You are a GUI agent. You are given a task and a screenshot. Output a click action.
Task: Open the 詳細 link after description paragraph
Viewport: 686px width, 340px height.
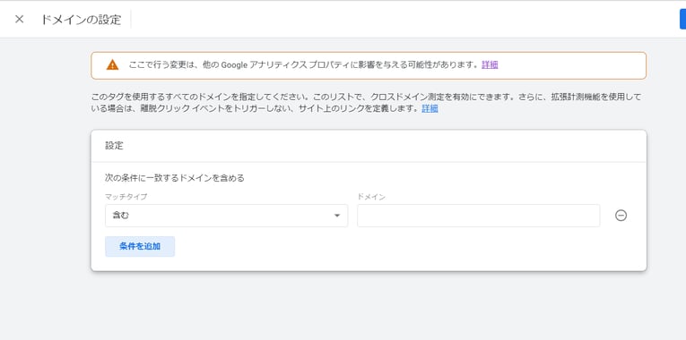tap(430, 108)
